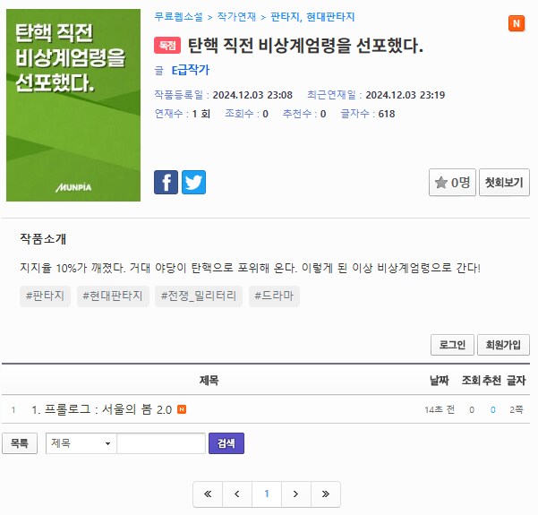Open the 판타지, 현대판타지 genre link
The image size is (538, 515).
pos(312,16)
